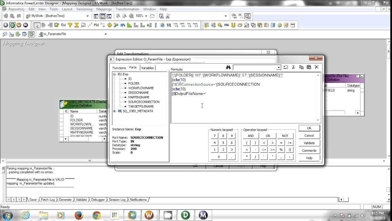Click the Undo icon in Expression Editor
Screen dimensions: 392x221
click(x=286, y=67)
